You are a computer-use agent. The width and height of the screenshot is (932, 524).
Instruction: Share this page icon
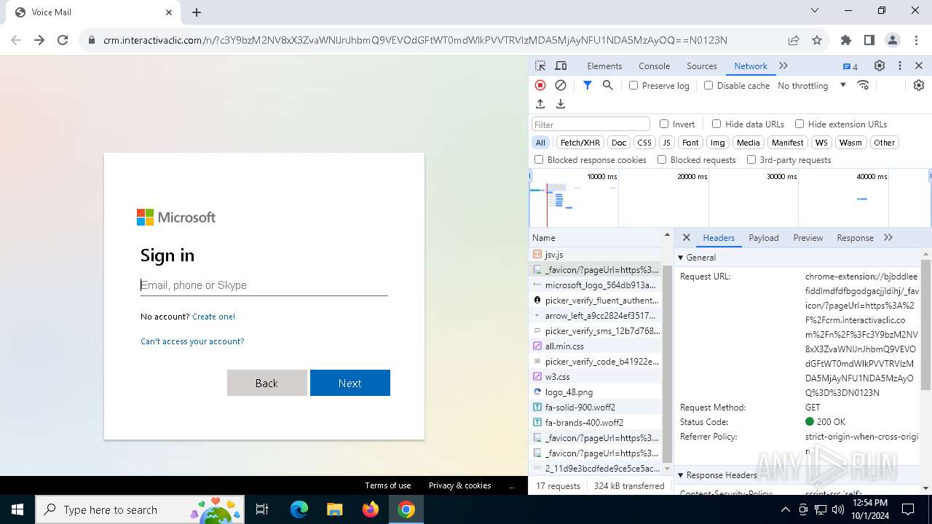[x=794, y=40]
